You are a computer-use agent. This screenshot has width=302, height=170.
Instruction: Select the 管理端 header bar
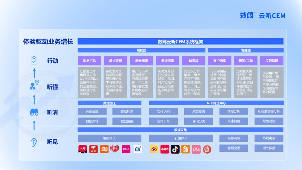coord(246,50)
